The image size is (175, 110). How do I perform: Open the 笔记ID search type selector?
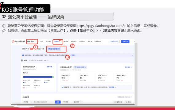(28, 102)
